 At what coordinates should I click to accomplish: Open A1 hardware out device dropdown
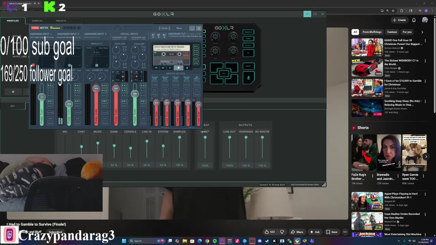click(x=153, y=35)
